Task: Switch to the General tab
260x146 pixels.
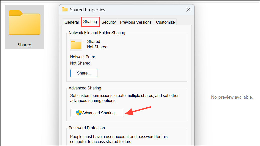Action: pos(71,22)
